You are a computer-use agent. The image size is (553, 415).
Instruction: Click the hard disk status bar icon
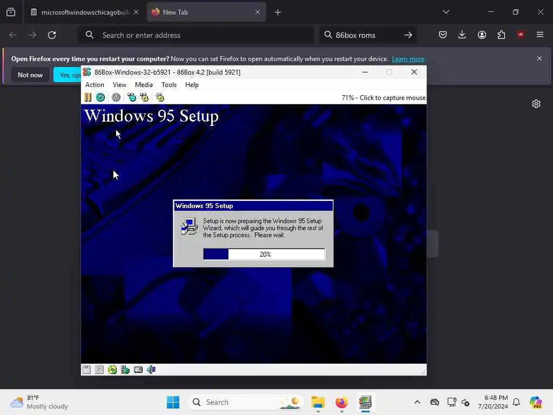138,370
